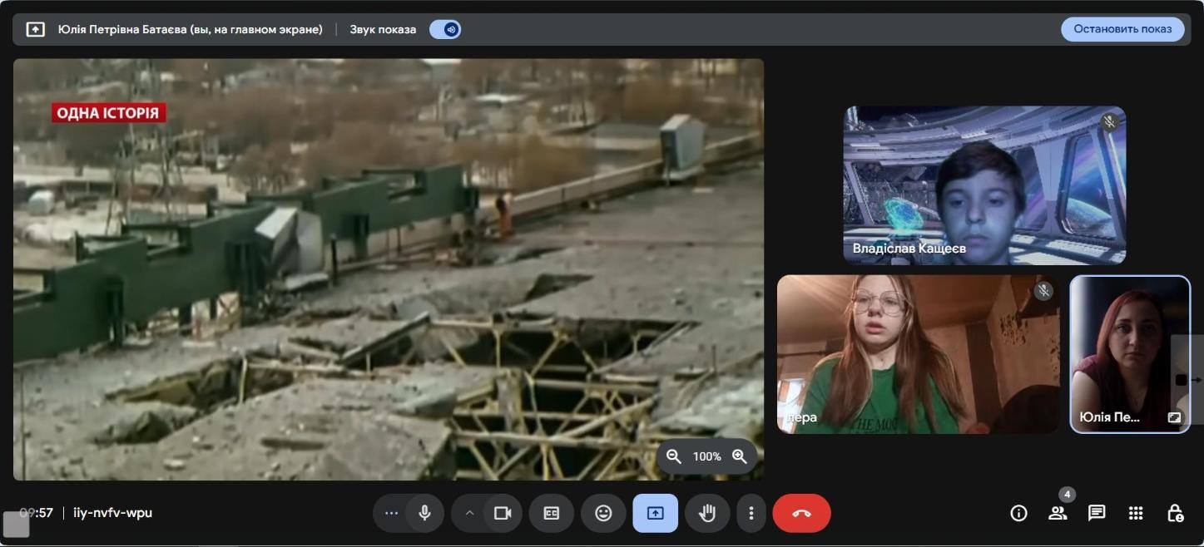Screen dimensions: 1204x547
Task: Open the chat panel
Action: (x=1097, y=513)
